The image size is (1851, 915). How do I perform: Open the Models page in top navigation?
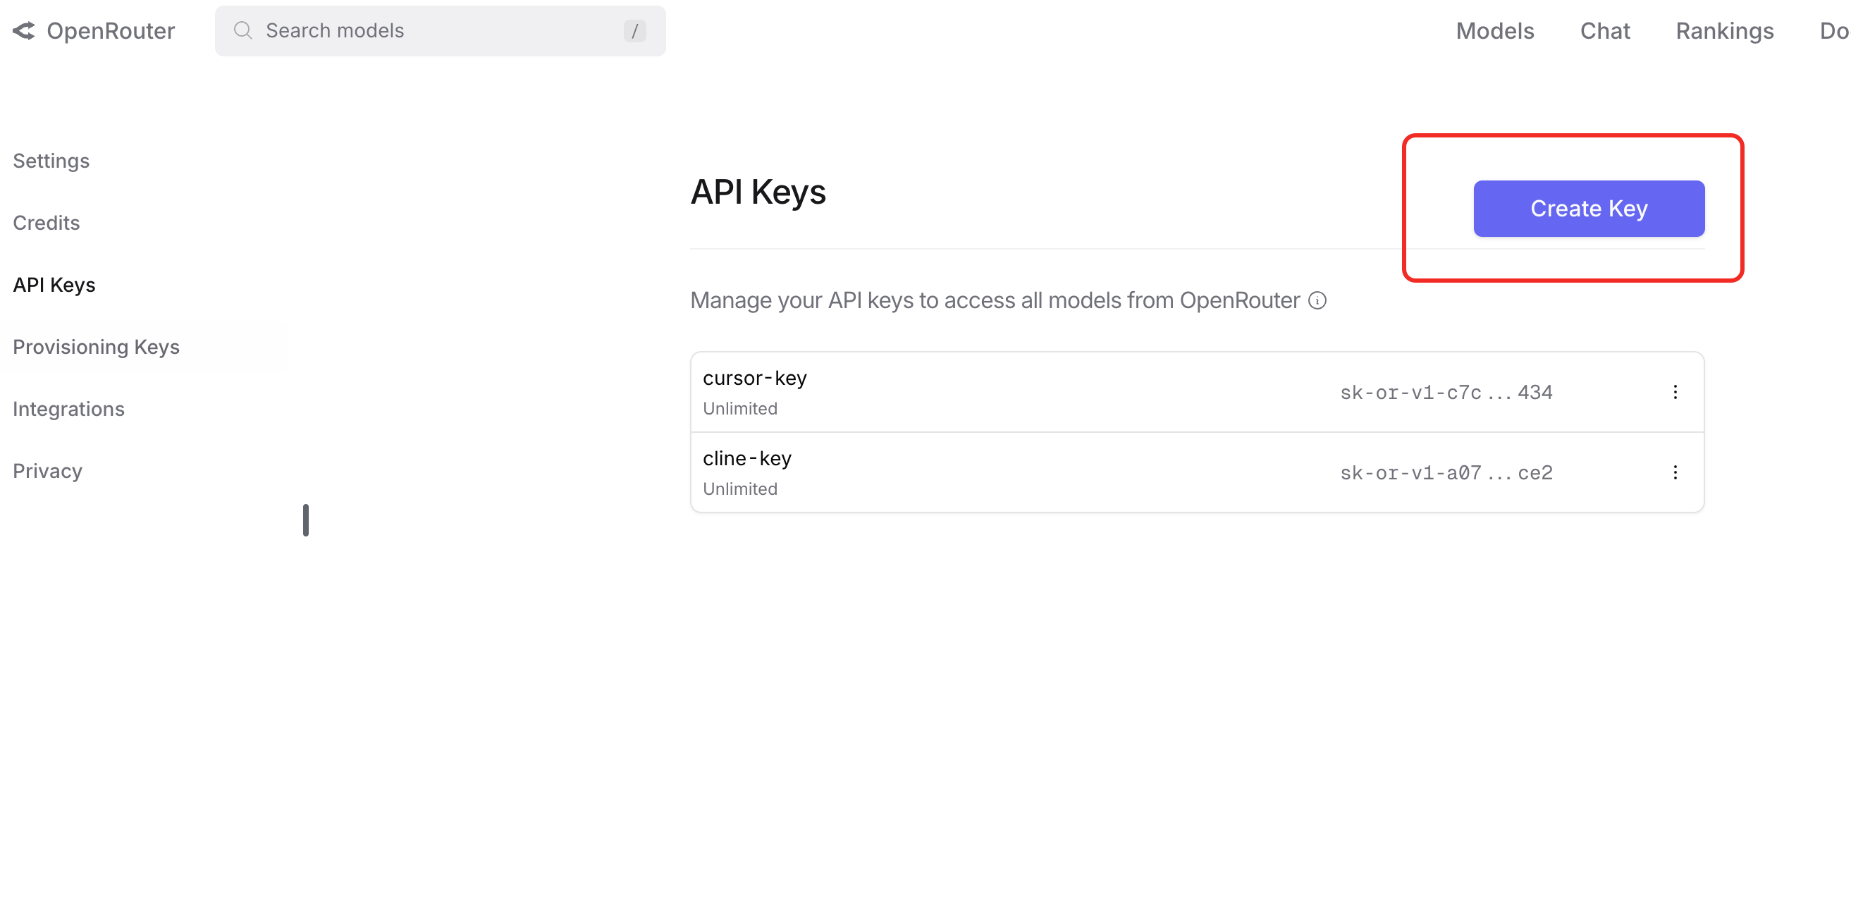coord(1494,31)
